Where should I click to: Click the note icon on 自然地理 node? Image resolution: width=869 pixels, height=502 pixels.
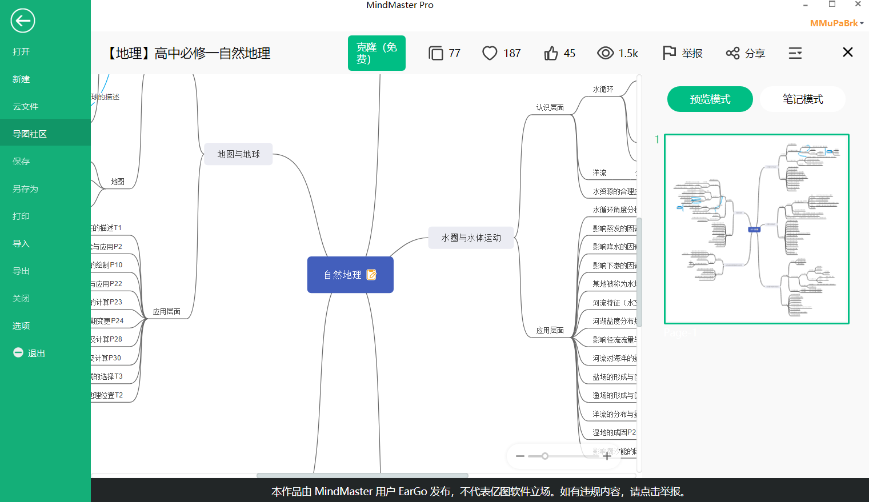coord(371,275)
